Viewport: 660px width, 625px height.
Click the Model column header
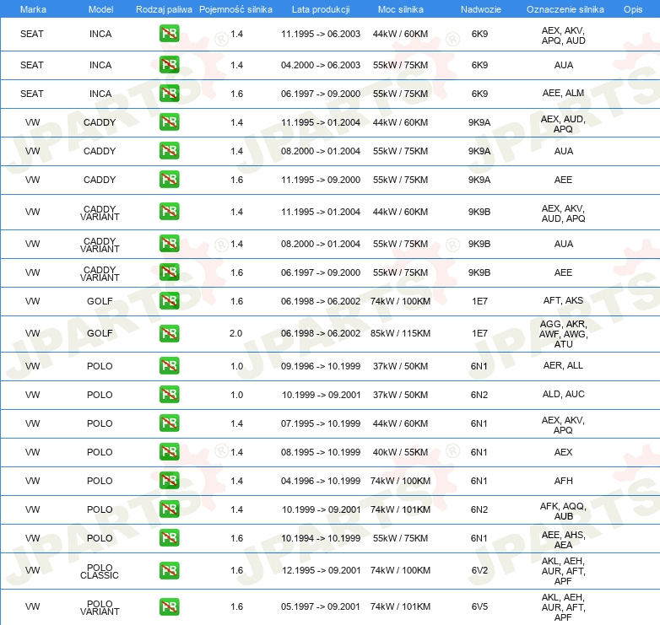[100, 9]
